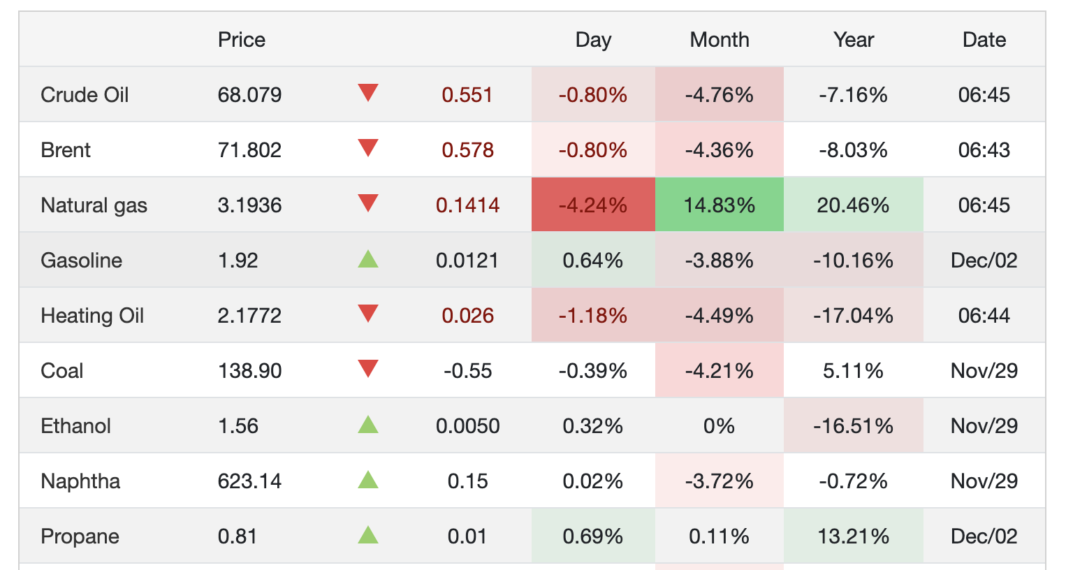1066x570 pixels.
Task: Click Ethanol month change 0%
Action: coord(720,425)
